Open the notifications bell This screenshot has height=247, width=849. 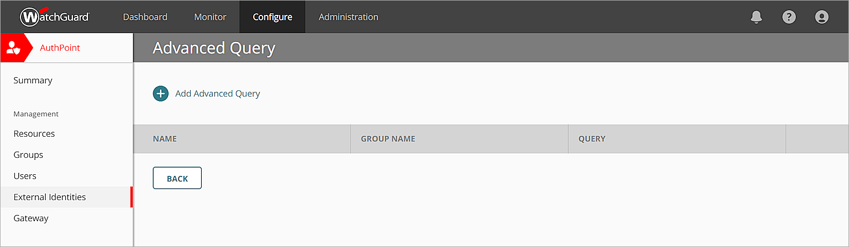tap(756, 17)
